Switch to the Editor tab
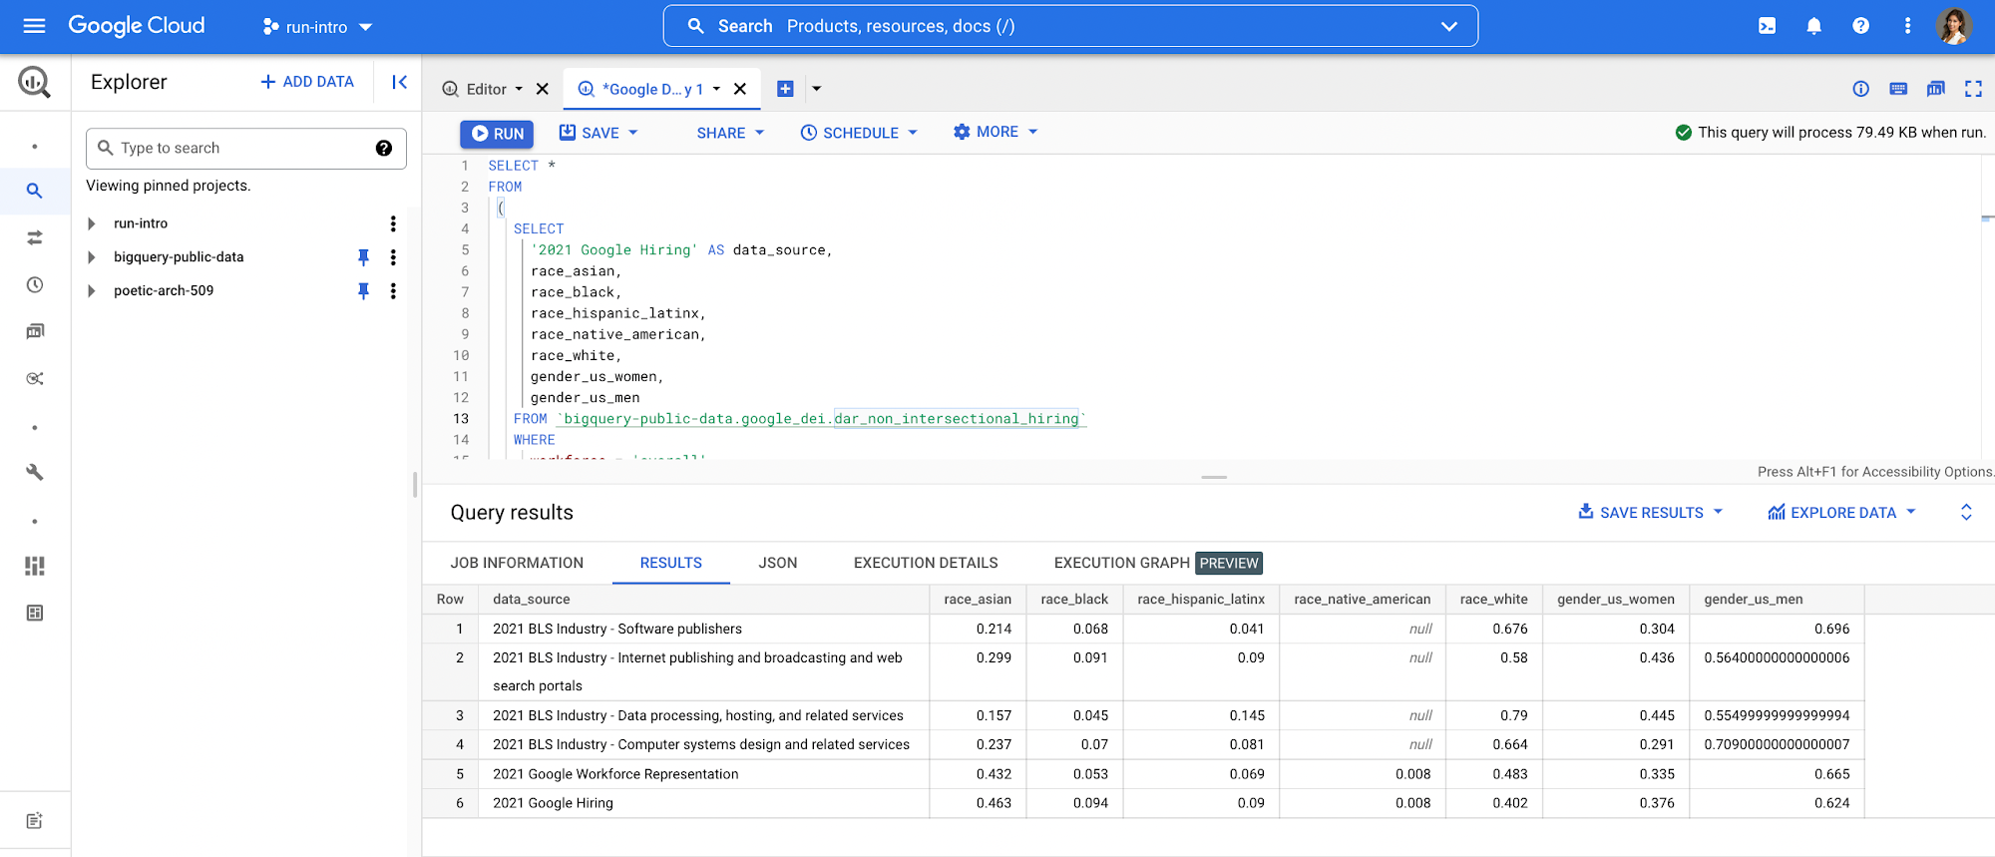Image resolution: width=1995 pixels, height=857 pixels. tap(485, 89)
